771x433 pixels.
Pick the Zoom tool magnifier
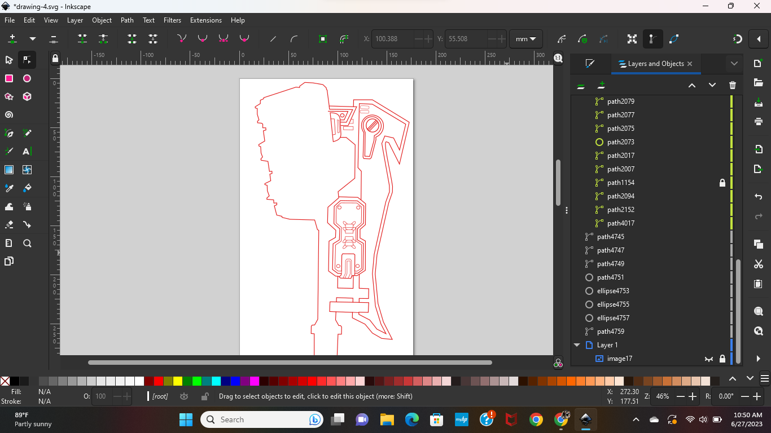tap(27, 244)
